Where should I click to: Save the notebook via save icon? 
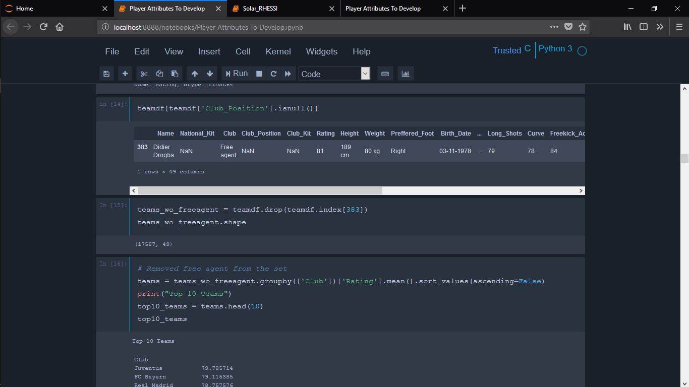[x=106, y=73]
